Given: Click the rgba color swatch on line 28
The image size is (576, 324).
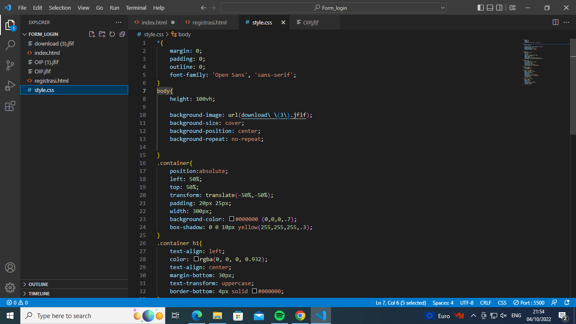Looking at the screenshot, I should pyautogui.click(x=196, y=259).
